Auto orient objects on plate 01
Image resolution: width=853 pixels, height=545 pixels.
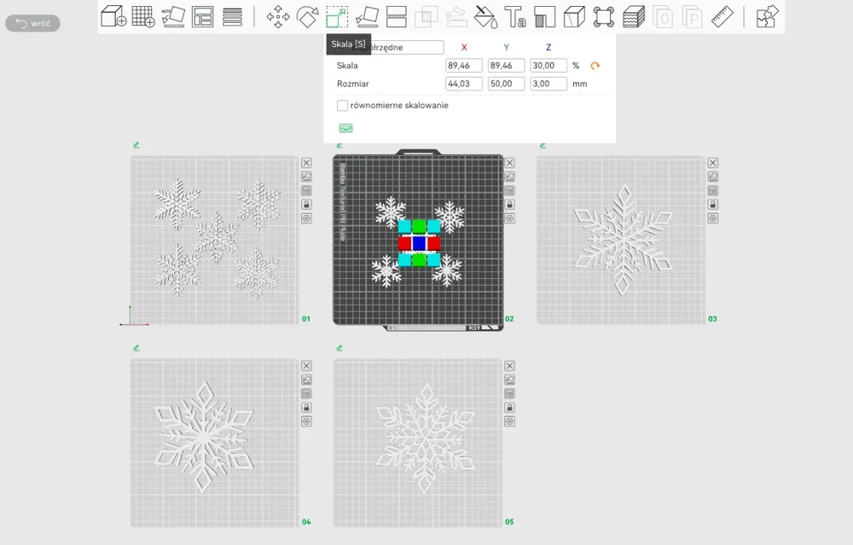click(307, 177)
